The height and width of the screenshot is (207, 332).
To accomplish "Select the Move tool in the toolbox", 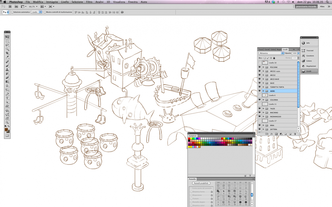I will point(7,37).
